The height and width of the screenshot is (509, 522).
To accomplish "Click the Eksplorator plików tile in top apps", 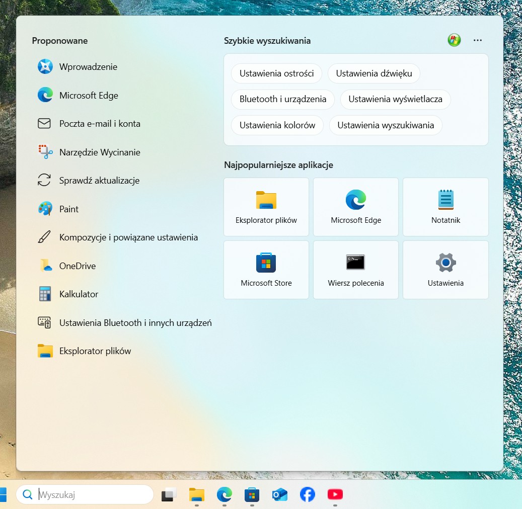I will pos(266,207).
